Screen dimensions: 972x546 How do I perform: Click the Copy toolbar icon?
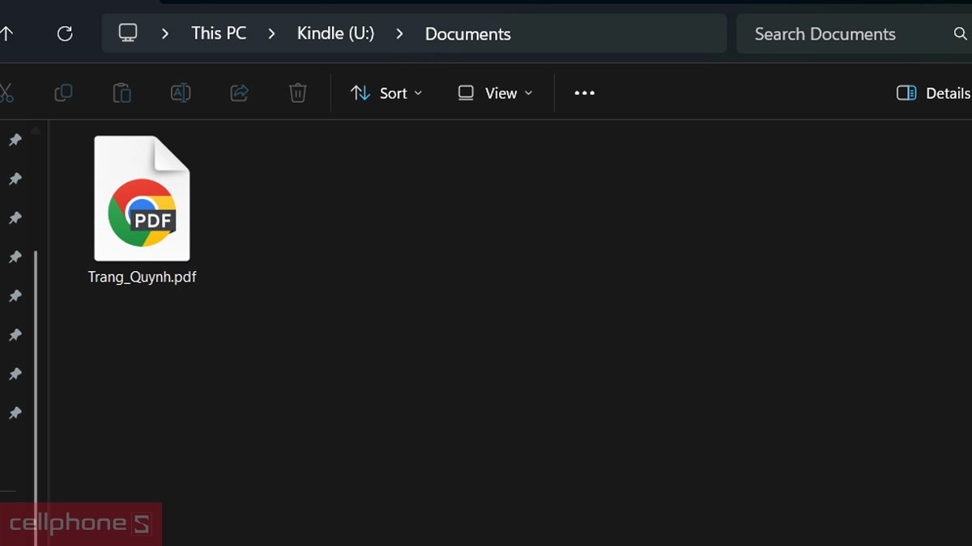tap(63, 93)
